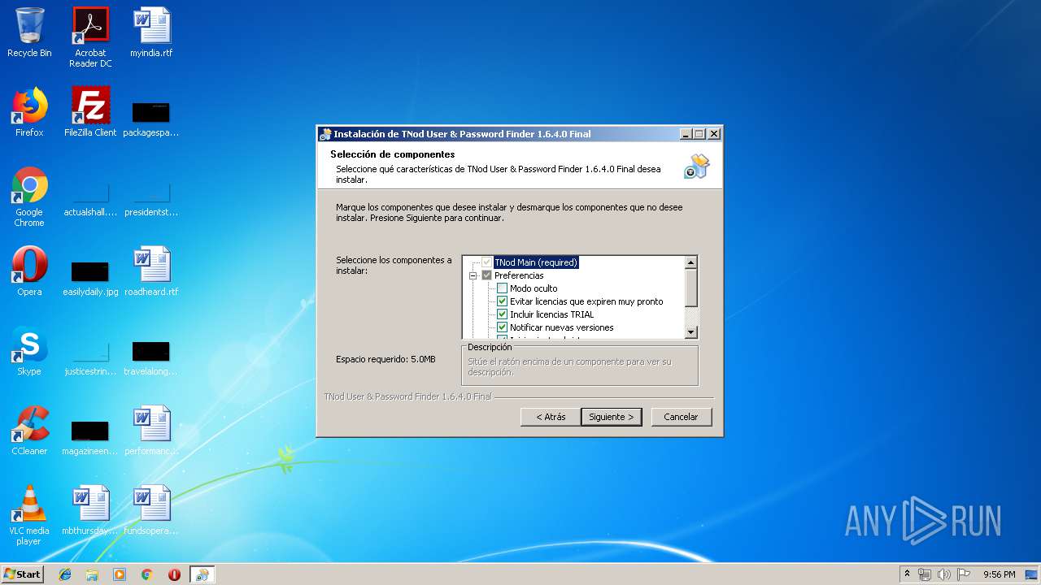Screen dimensions: 1041x585
Task: Select the justicestrin file icon
Action: coord(90,357)
